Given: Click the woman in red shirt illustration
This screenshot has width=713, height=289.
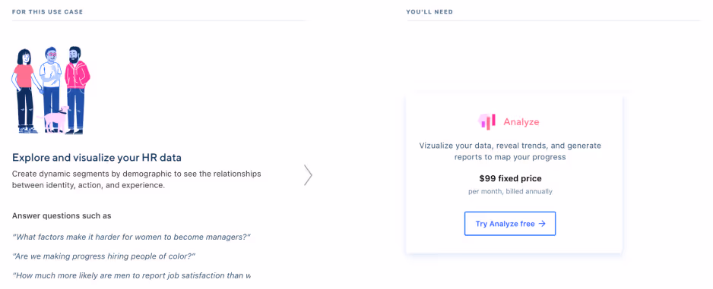Looking at the screenshot, I should coord(25,91).
